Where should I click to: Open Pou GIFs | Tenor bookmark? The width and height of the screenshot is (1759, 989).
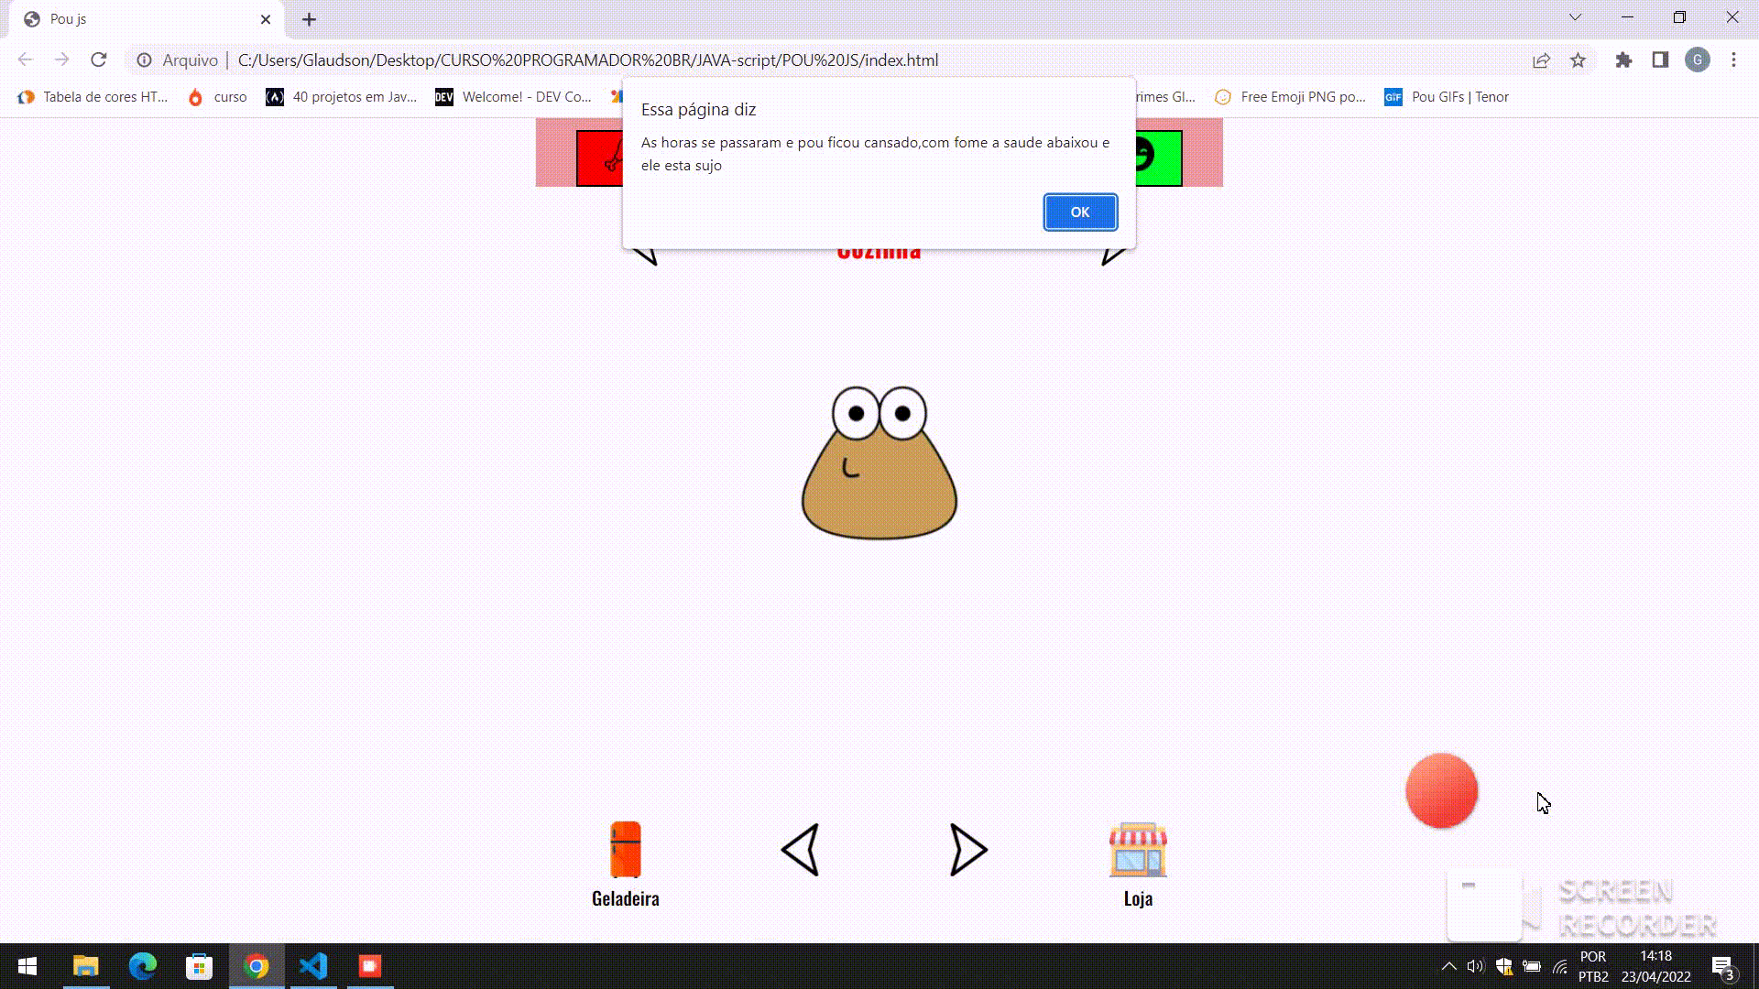[1447, 97]
